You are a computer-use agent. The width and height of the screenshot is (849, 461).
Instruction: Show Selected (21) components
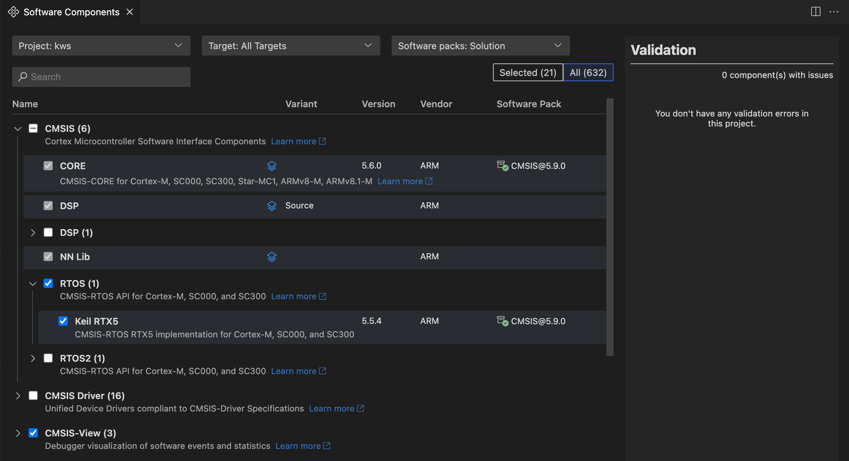(x=528, y=72)
